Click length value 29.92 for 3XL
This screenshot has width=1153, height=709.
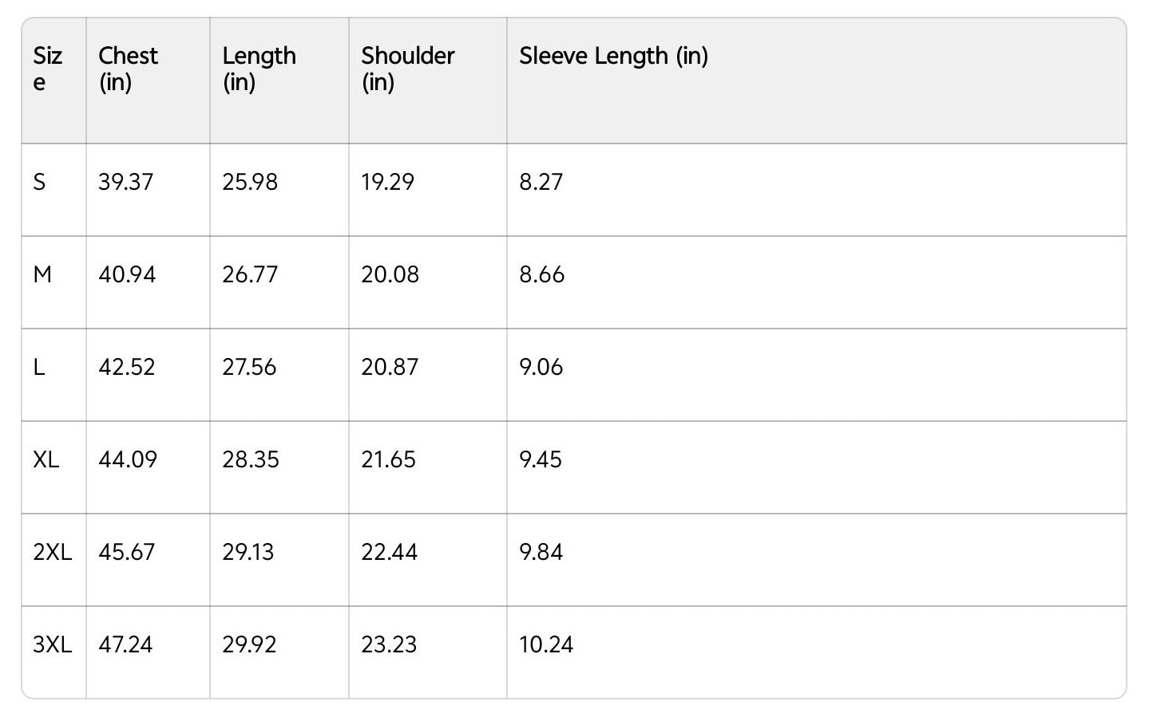tap(249, 644)
